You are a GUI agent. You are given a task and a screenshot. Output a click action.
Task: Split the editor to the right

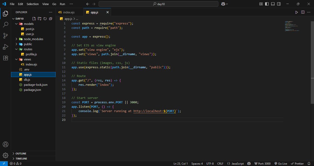(303, 12)
